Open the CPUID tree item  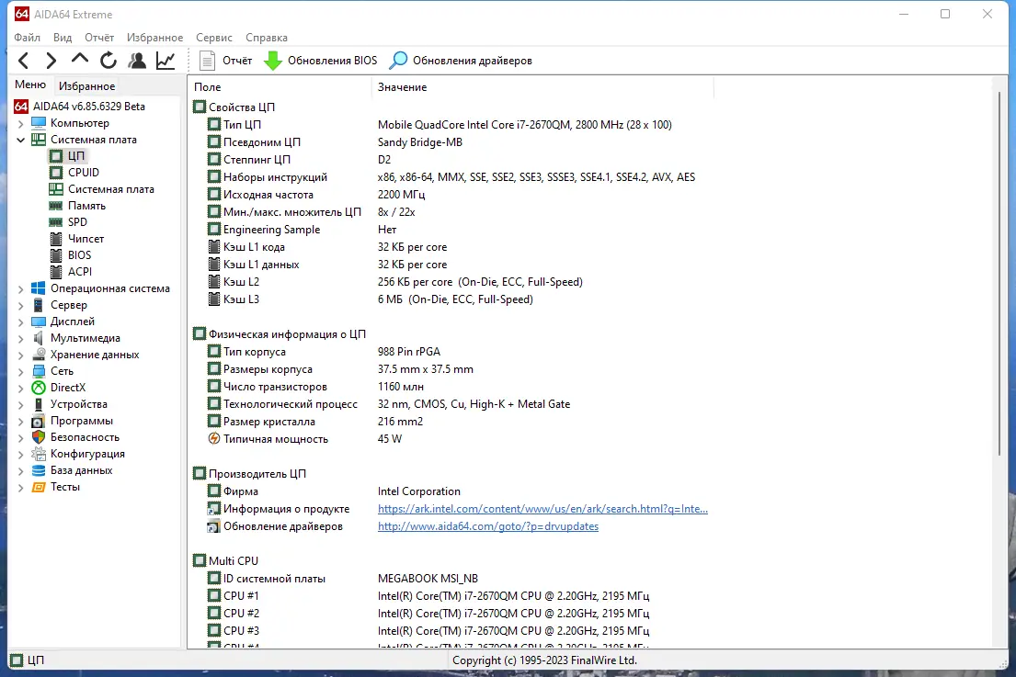(x=75, y=173)
